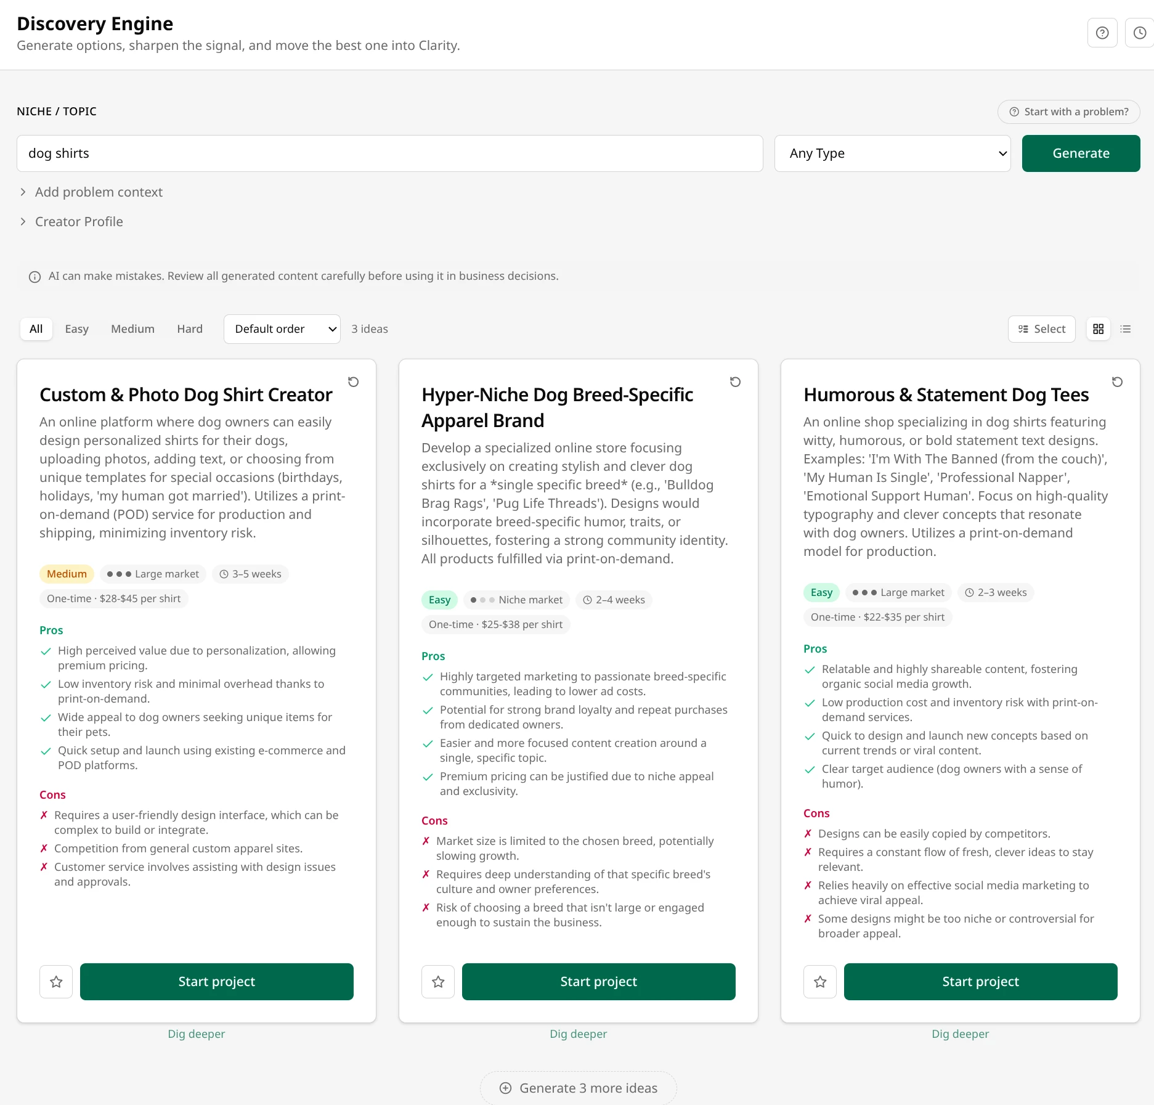Image resolution: width=1154 pixels, height=1105 pixels.
Task: Enable Select mode for ideas
Action: tap(1041, 328)
